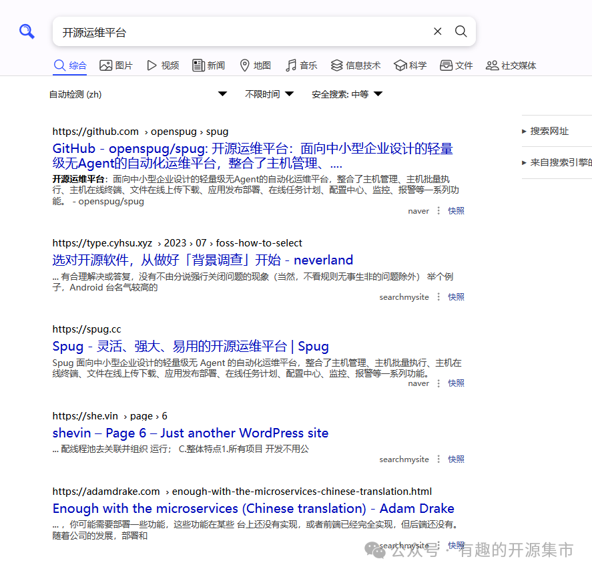Open result 选对开源软件，从做好「背景调查」开始
592x573 pixels.
point(203,260)
